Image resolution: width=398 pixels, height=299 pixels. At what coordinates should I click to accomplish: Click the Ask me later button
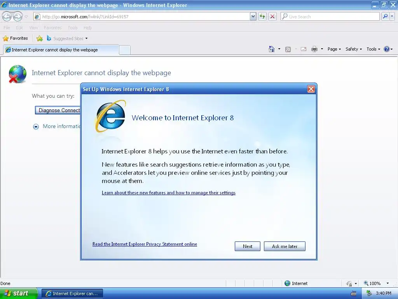point(285,246)
